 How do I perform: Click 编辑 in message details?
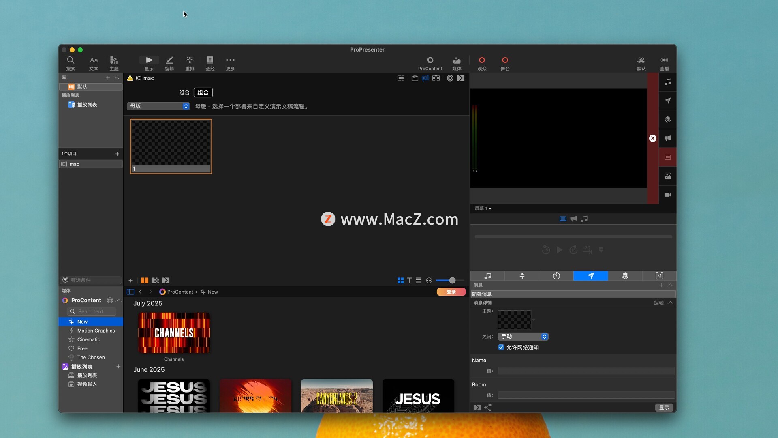click(x=659, y=303)
